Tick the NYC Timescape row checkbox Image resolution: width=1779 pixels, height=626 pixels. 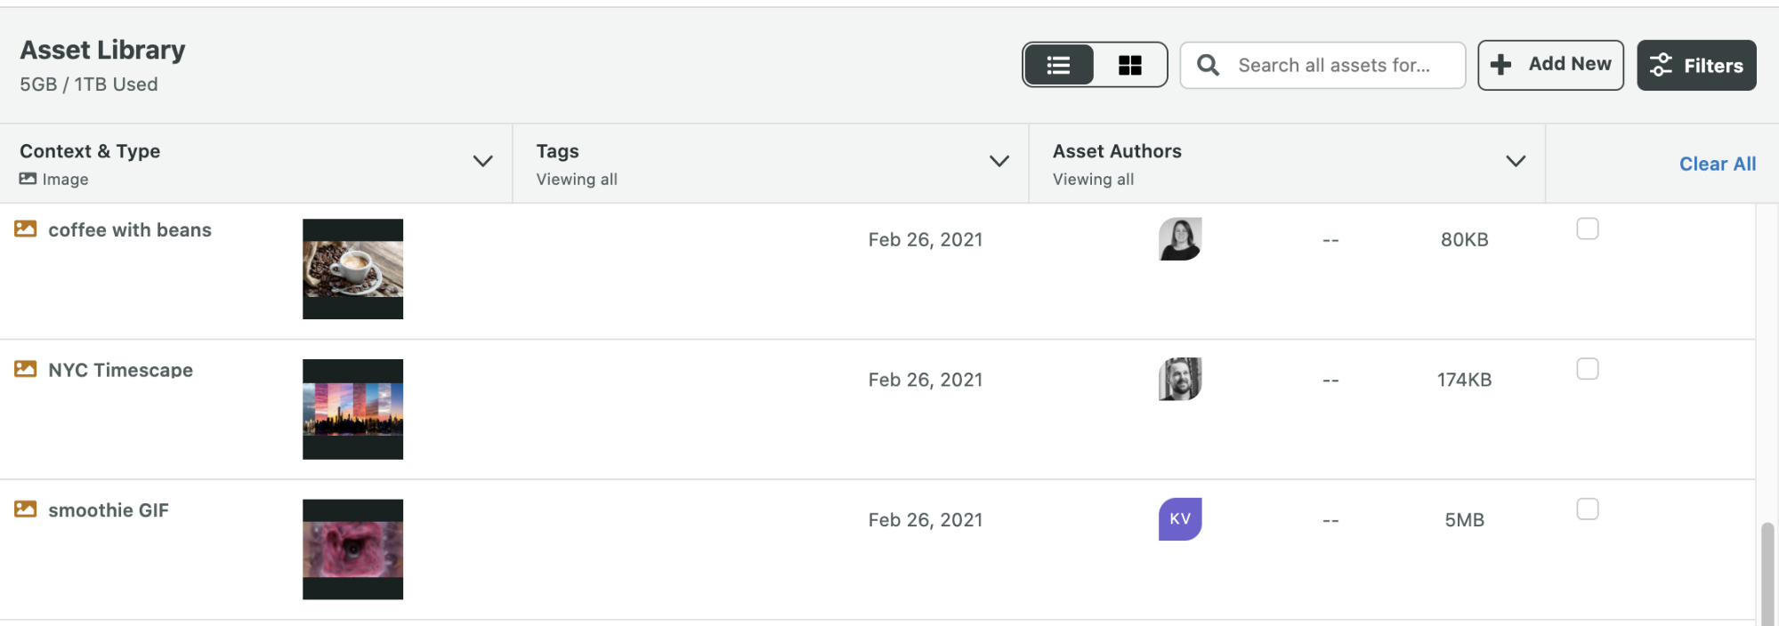(1588, 369)
